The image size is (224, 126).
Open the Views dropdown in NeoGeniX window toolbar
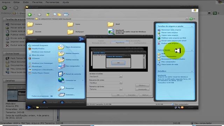[x=66, y=15]
